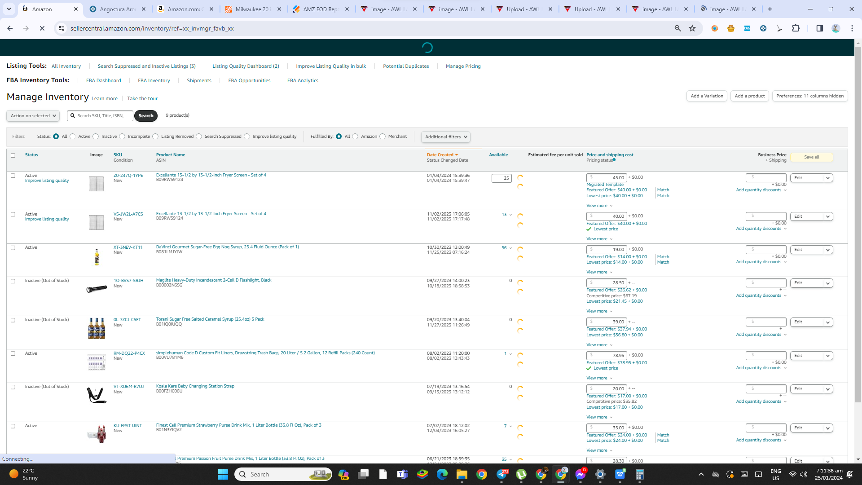Screen dimensions: 862x485
Task: Tick the select-all checkbox in table header
Action: [13, 155]
